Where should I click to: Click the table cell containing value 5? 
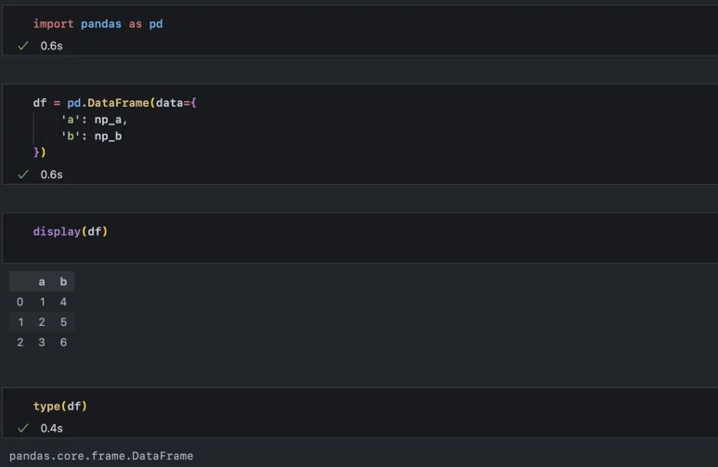pyautogui.click(x=63, y=322)
